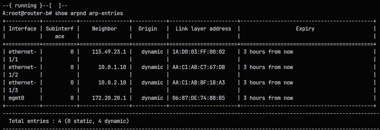Click the 'show arpnd arp-entries' command text

coord(89,13)
